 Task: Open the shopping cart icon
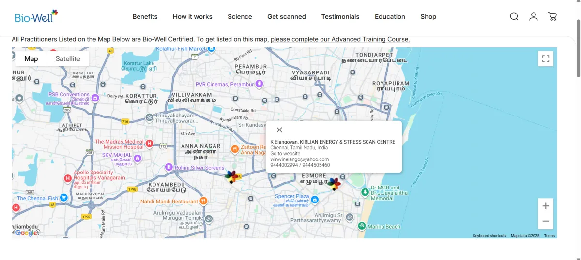point(552,16)
